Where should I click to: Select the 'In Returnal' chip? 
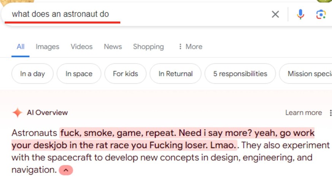click(x=176, y=74)
